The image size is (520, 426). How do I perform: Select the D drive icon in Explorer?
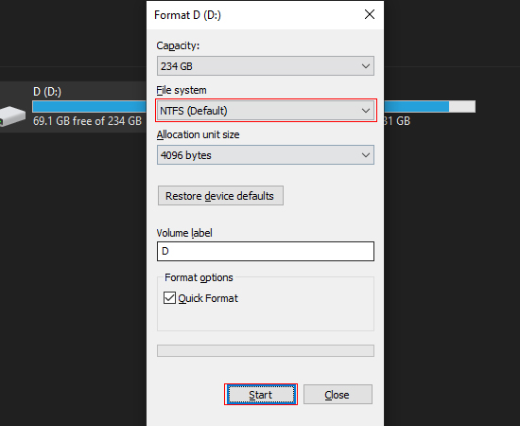click(12, 115)
